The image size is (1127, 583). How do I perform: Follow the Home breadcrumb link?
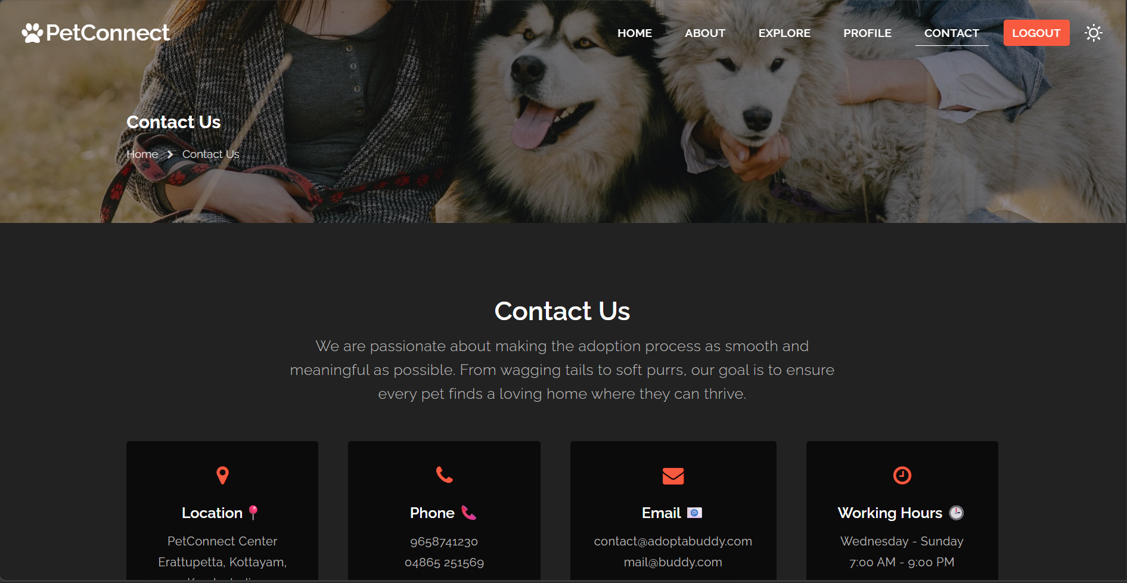click(x=142, y=154)
